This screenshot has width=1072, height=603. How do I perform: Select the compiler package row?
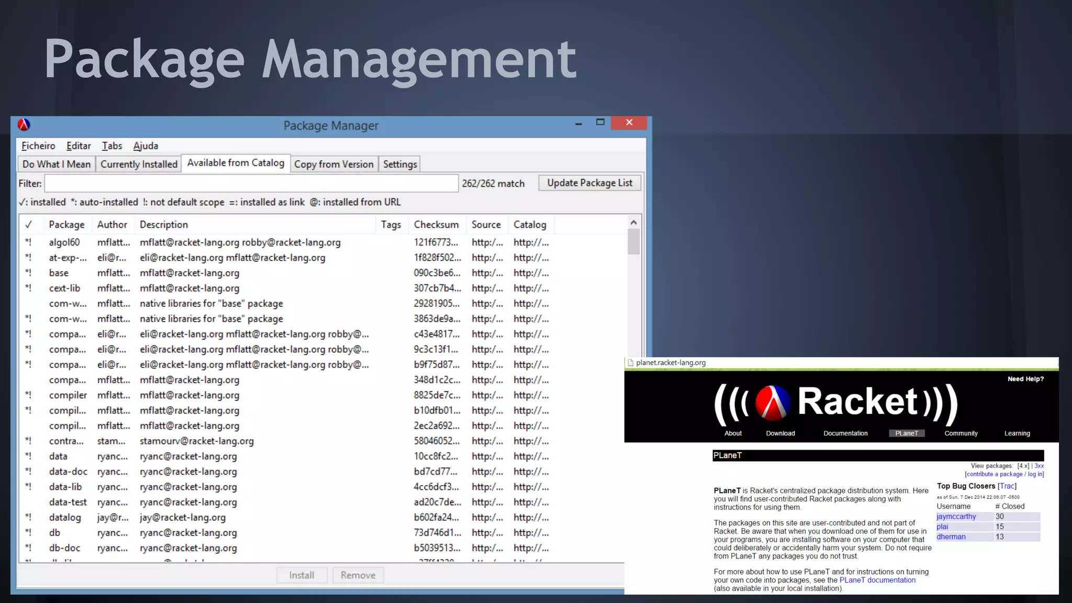[323, 395]
